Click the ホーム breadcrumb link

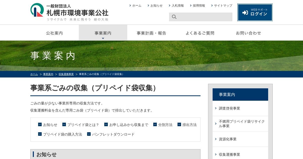coord(34,74)
